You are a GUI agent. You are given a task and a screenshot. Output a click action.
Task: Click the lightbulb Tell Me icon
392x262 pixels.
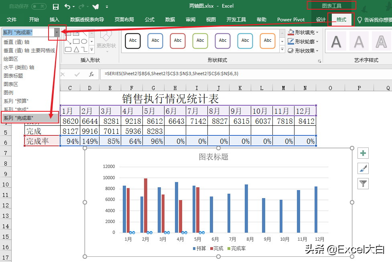(360, 20)
